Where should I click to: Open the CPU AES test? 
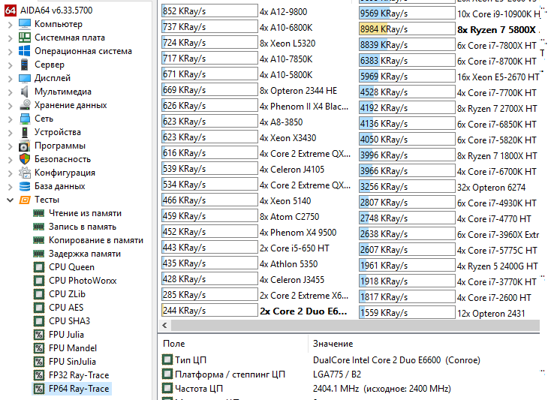tap(66, 308)
